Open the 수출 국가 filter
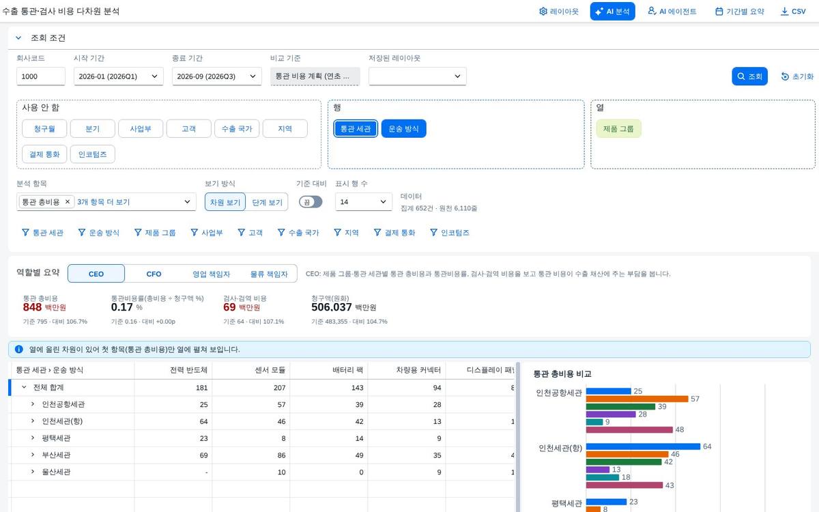The image size is (819, 512). [x=298, y=233]
